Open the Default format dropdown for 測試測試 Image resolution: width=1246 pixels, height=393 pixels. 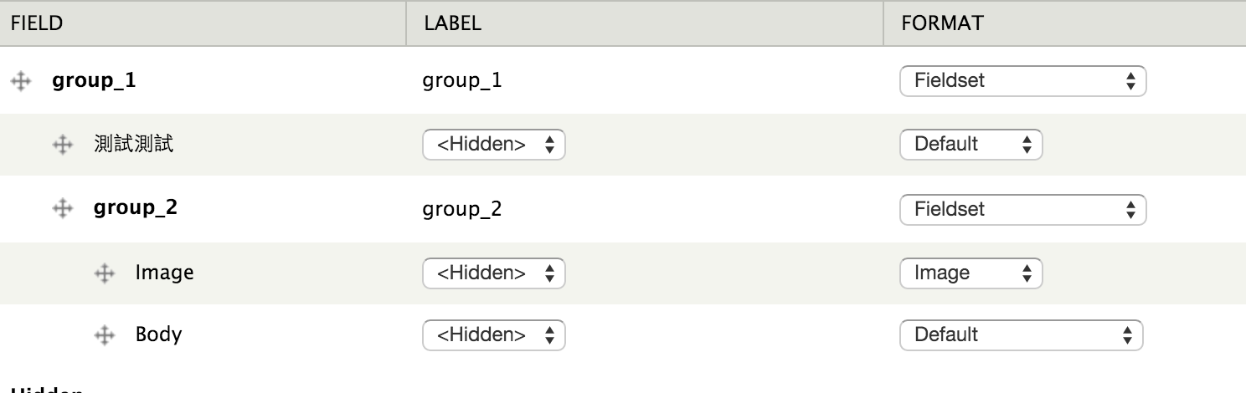click(x=971, y=145)
